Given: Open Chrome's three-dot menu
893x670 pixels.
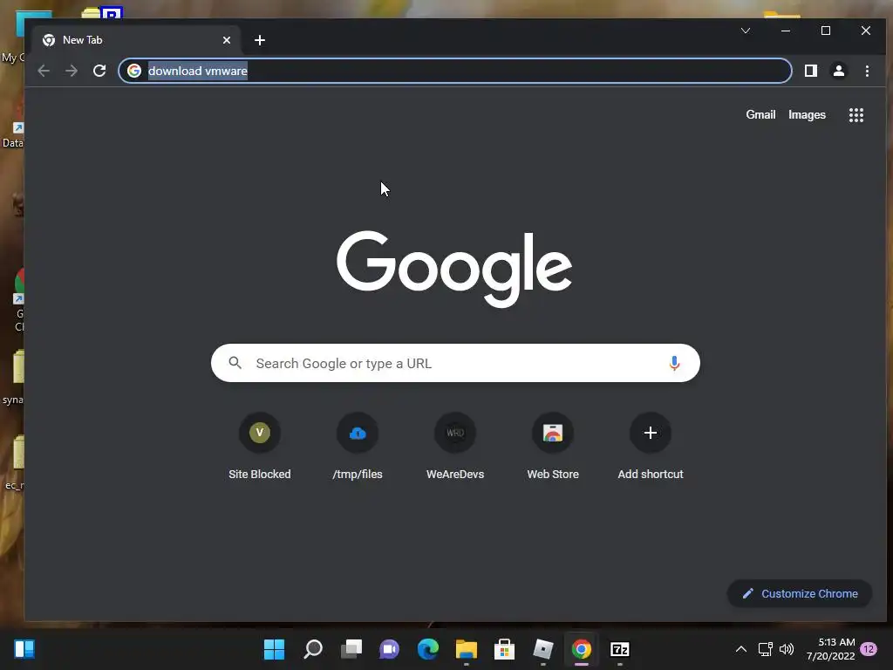Looking at the screenshot, I should point(867,71).
